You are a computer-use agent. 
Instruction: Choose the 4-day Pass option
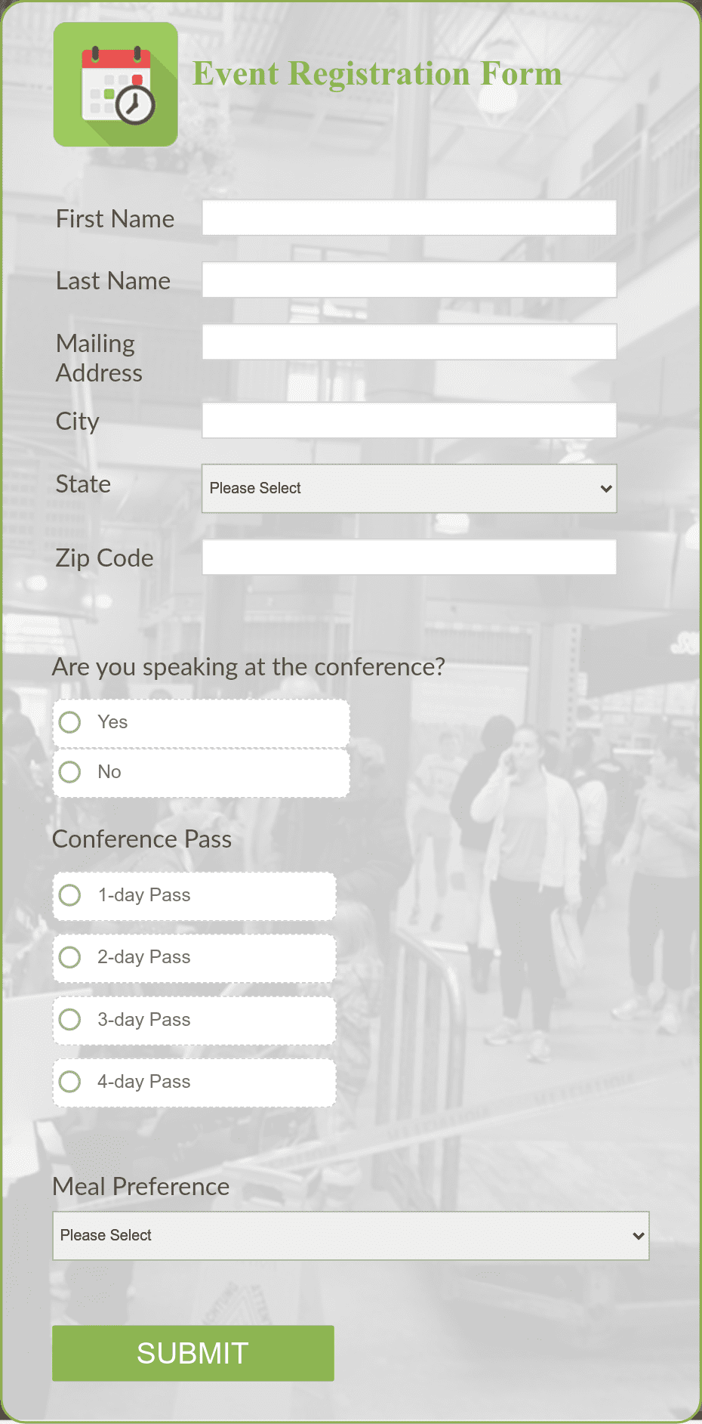coord(69,1081)
